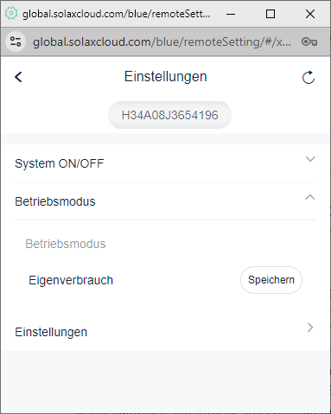Select the System ON/OFF row label
Screen dimensions: 331x414
[60, 163]
